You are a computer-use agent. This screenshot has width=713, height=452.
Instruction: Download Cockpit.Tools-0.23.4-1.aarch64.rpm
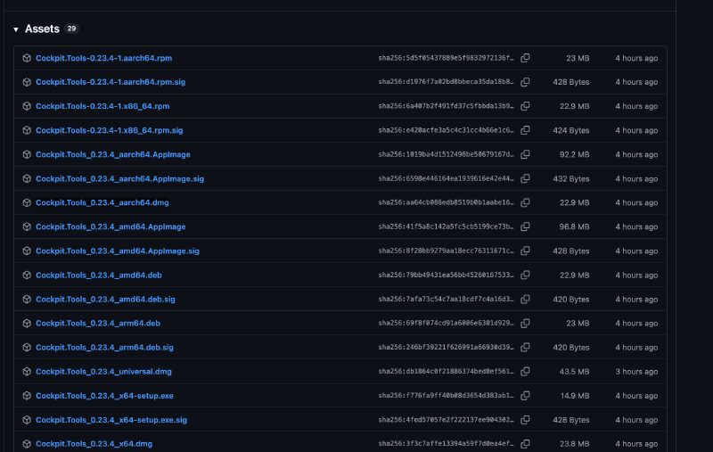click(103, 58)
